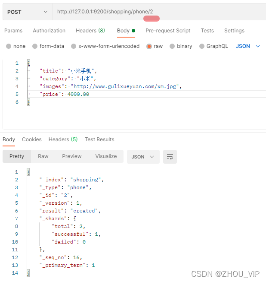This screenshot has height=282, width=266.
Task: Click the price value 4000.00
Action: [78, 94]
